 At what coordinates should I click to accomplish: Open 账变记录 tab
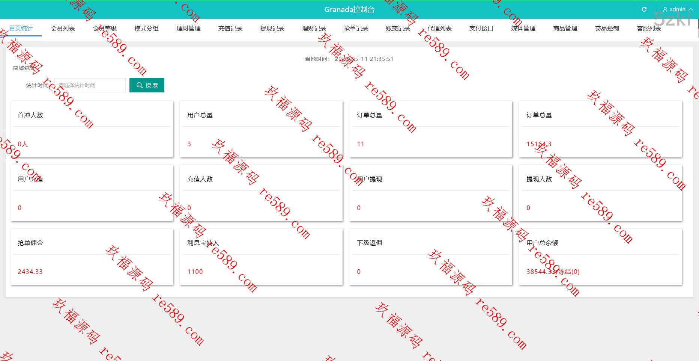[x=398, y=29]
